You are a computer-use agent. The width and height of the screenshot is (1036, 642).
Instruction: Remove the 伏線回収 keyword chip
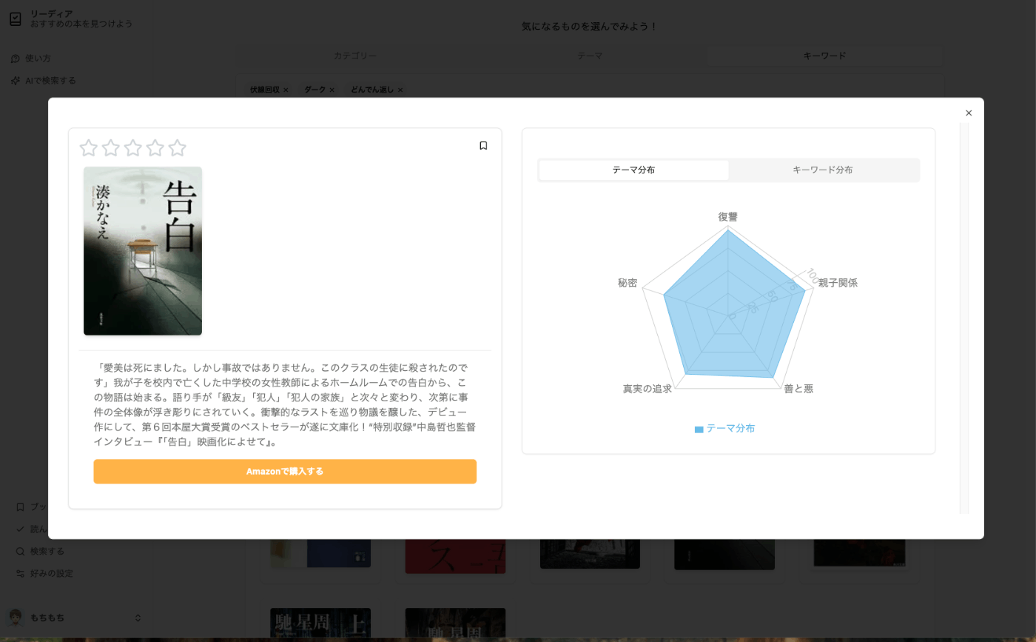click(x=286, y=90)
